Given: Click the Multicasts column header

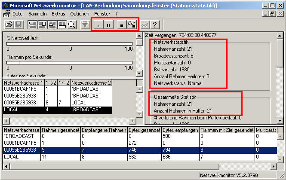Looking at the screenshot, I should click(x=266, y=130).
